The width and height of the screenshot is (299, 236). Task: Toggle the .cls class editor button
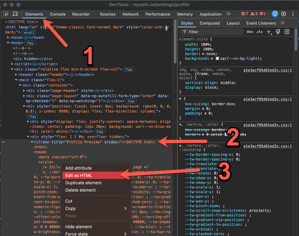(259, 32)
